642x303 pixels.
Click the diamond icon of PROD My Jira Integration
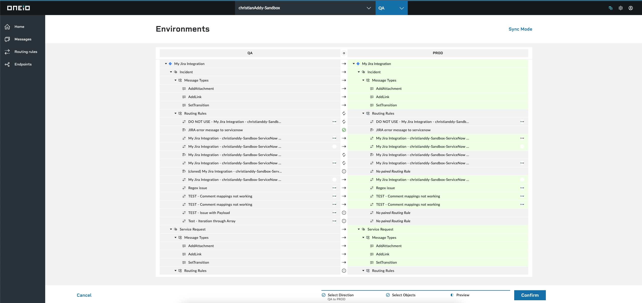pyautogui.click(x=358, y=64)
